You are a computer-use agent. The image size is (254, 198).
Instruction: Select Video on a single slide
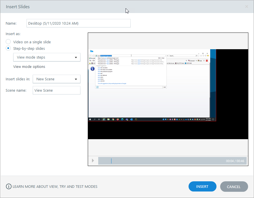pyautogui.click(x=8, y=42)
